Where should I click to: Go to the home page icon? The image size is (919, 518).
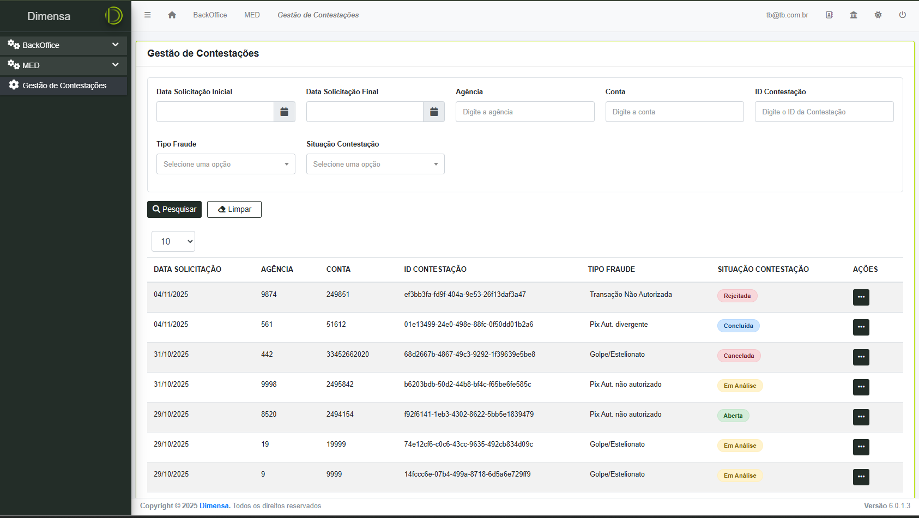coord(172,15)
